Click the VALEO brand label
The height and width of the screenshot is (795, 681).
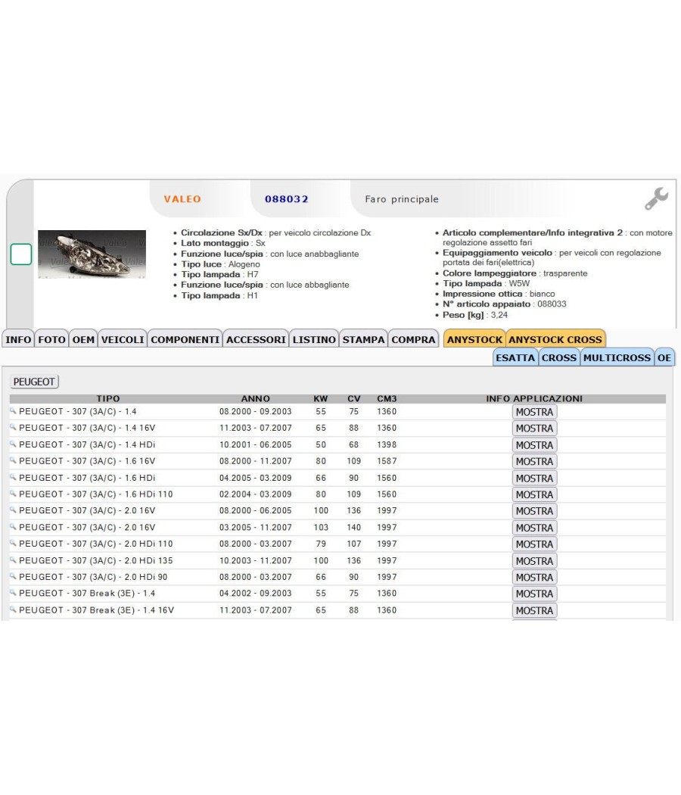tap(182, 198)
